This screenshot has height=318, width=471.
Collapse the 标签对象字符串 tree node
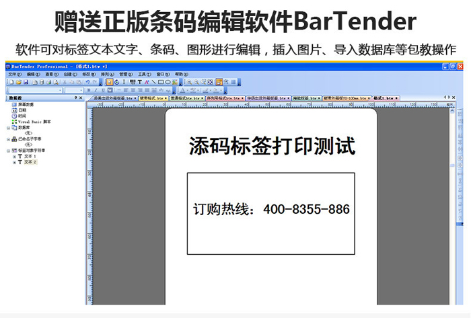pos(8,150)
